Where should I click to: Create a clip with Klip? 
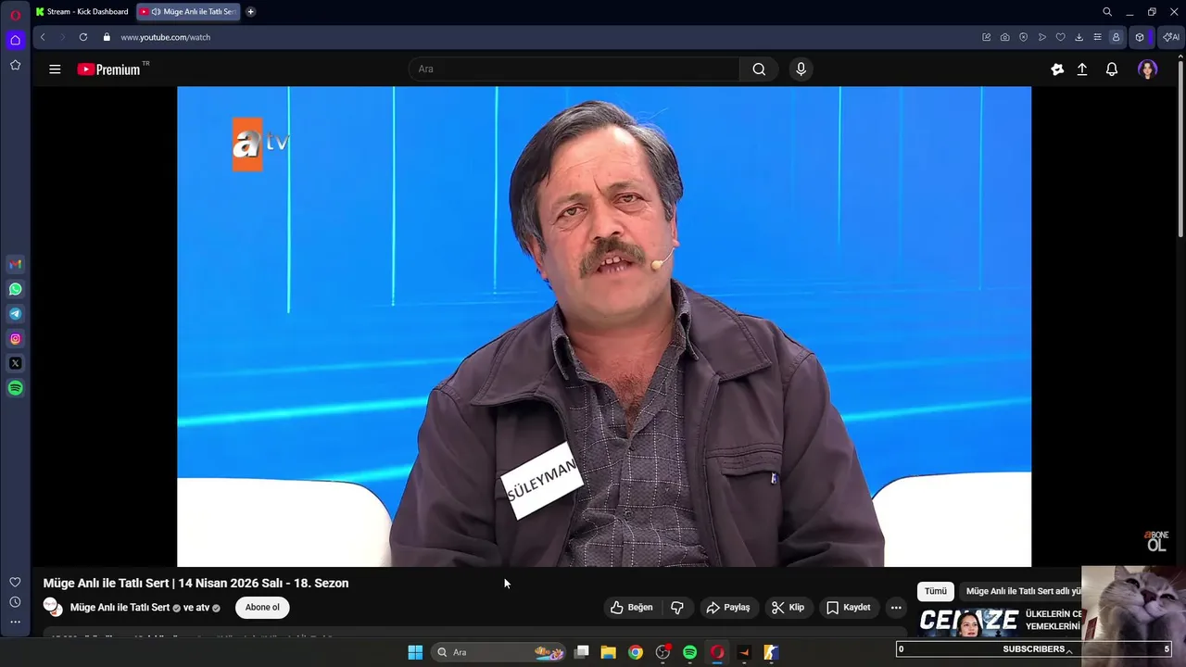point(788,608)
